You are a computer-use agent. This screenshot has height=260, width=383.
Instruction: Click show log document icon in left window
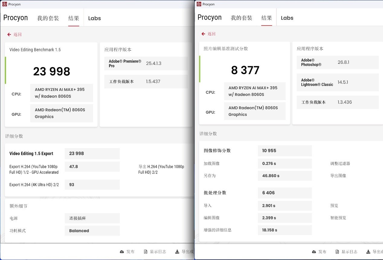click(146, 252)
